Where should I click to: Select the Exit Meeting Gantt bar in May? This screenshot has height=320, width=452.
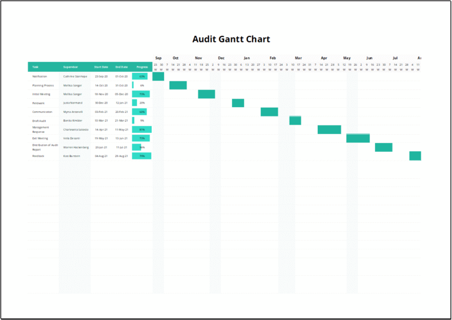pyautogui.click(x=358, y=138)
